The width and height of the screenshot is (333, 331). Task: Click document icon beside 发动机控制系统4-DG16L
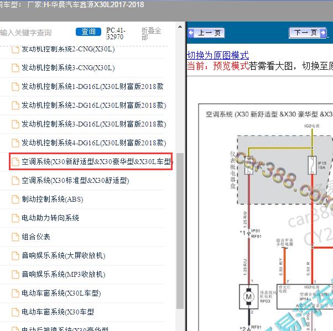[x=15, y=143]
